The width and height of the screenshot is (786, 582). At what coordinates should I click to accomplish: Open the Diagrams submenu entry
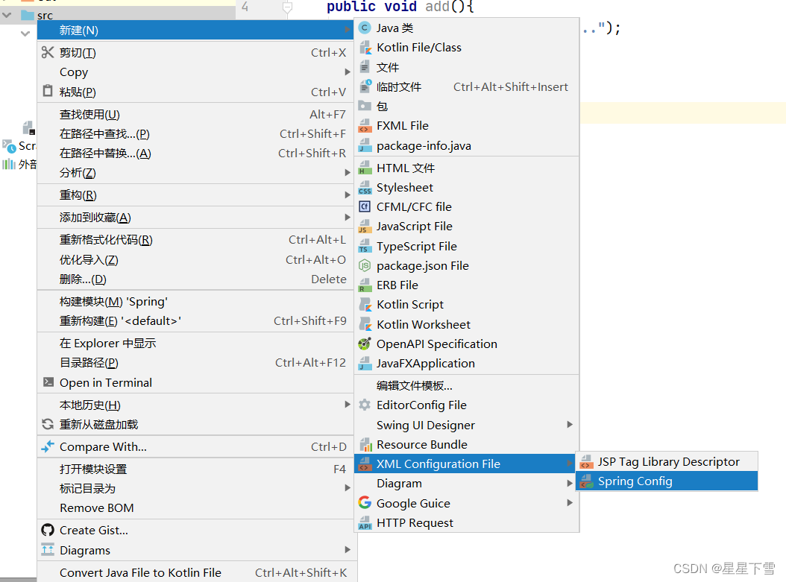tap(195, 550)
